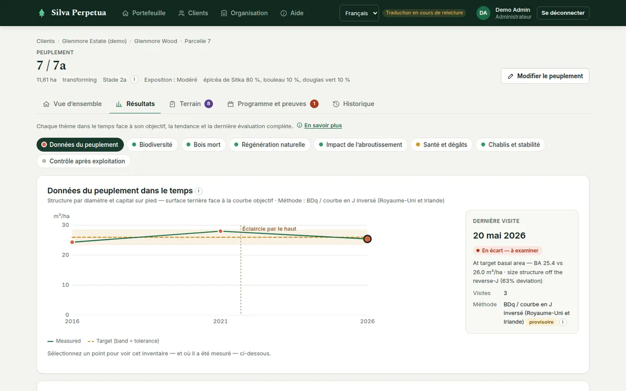The height and width of the screenshot is (391, 626).
Task: Click the Modifier le peuplement button
Action: click(545, 76)
